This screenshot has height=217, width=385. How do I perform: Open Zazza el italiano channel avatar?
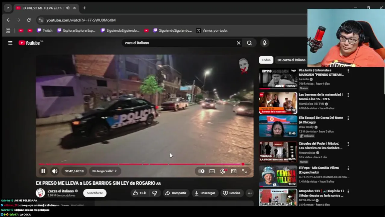40,193
